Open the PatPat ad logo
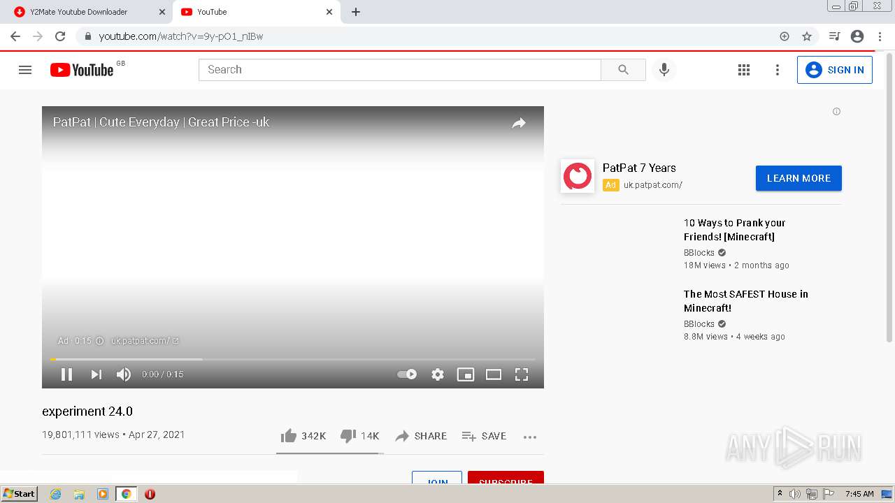This screenshot has width=895, height=503. (x=578, y=176)
